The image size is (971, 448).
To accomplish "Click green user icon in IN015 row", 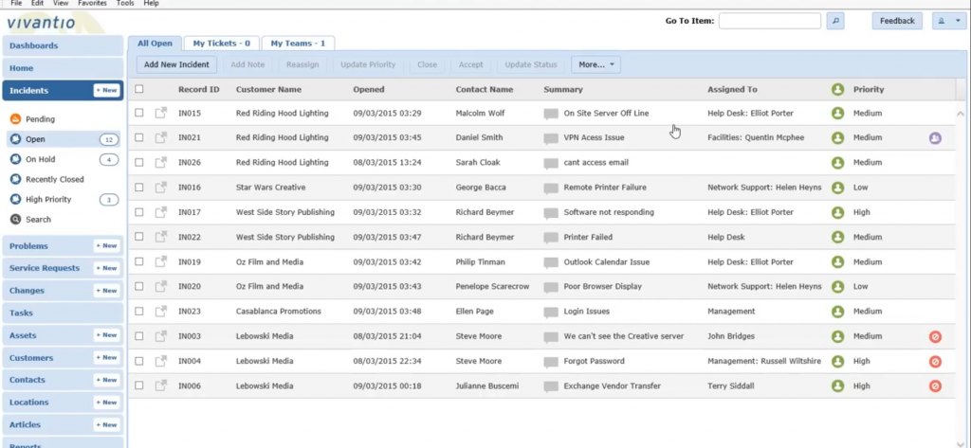I will point(838,114).
